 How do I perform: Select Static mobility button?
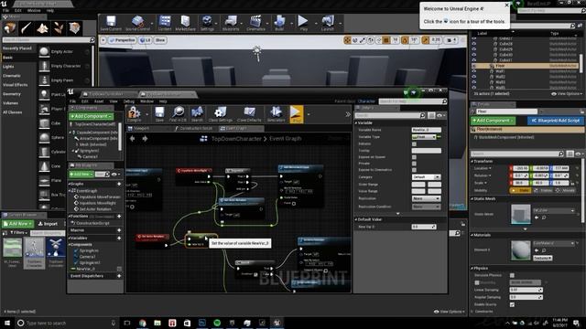(520, 190)
